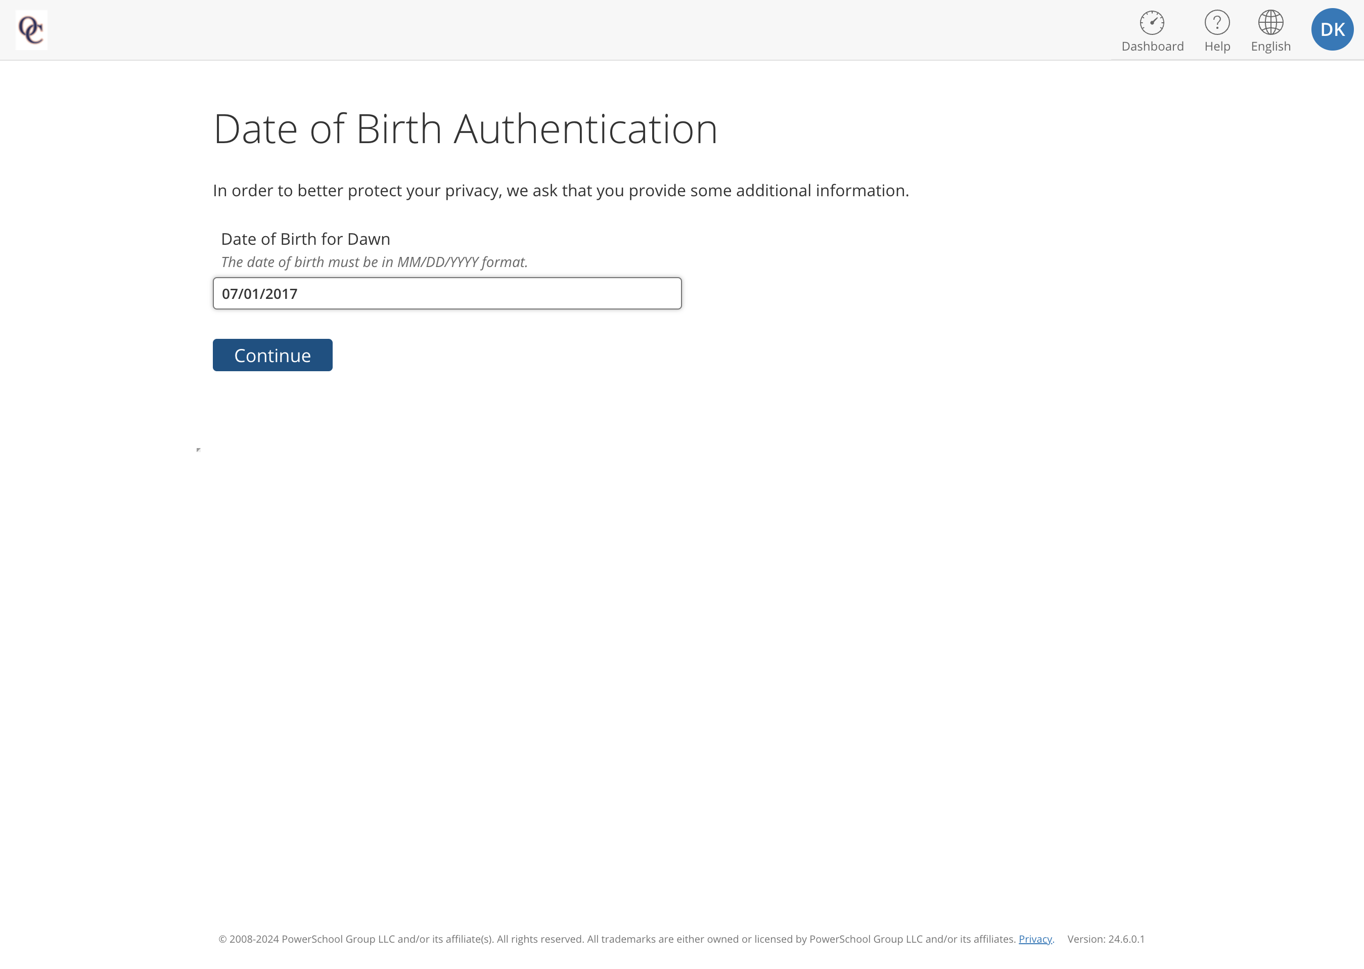Screen dimensions: 1364x969
Task: Click the PowerSchool copyright notice text
Action: pyautogui.click(x=617, y=939)
